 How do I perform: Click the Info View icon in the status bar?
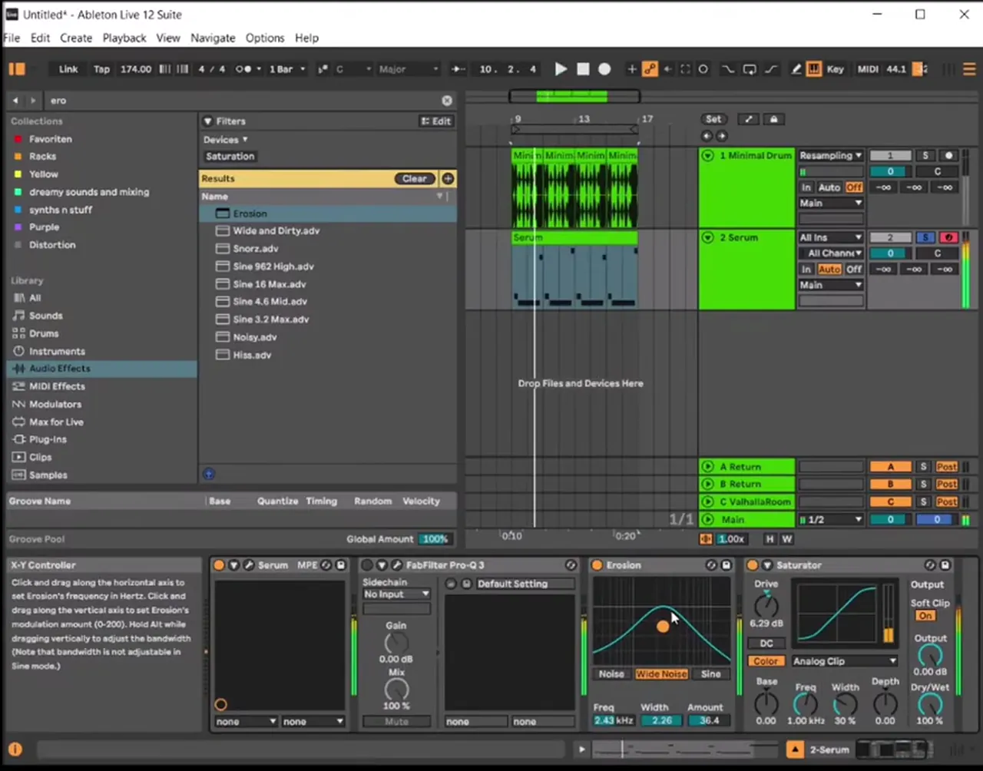pos(15,749)
